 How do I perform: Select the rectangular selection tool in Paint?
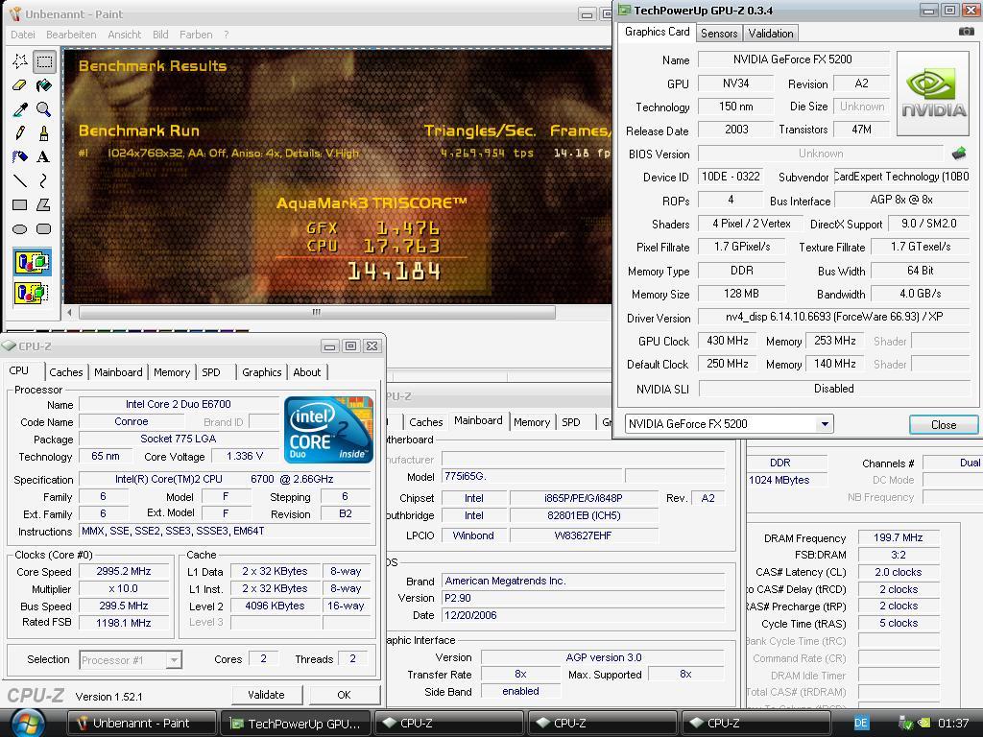tap(44, 60)
